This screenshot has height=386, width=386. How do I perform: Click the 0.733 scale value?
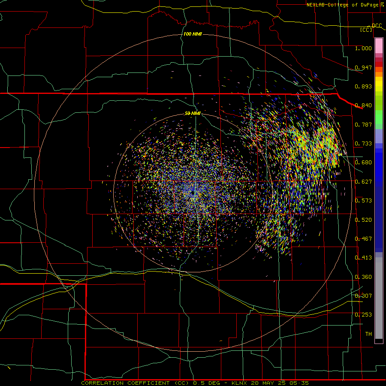pyautogui.click(x=363, y=144)
